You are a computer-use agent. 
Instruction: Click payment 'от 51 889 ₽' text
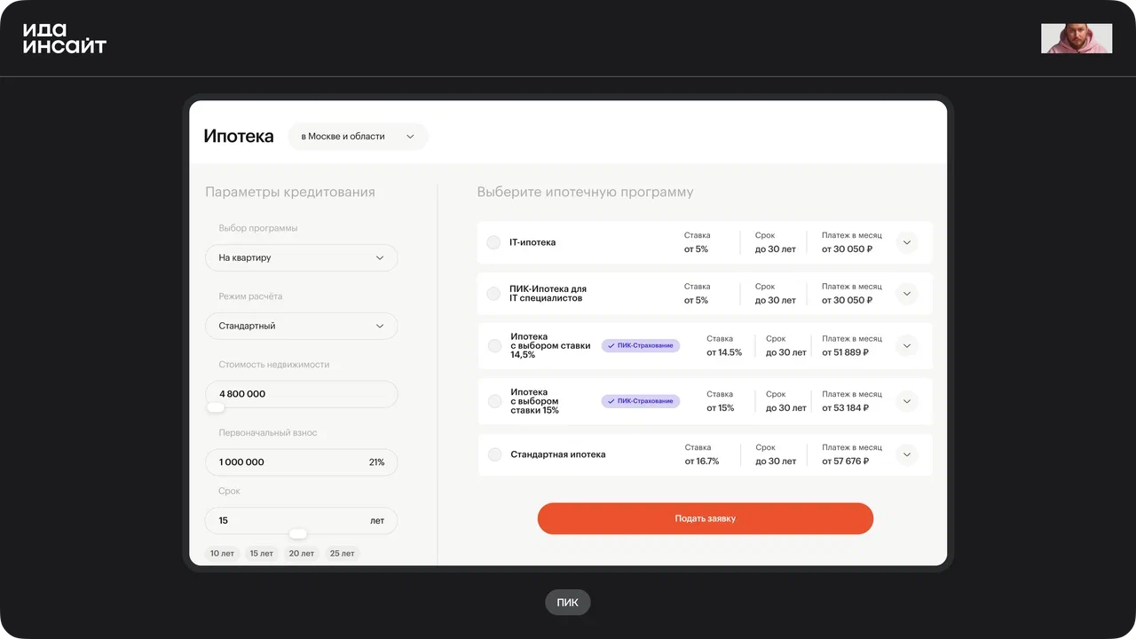[846, 352]
